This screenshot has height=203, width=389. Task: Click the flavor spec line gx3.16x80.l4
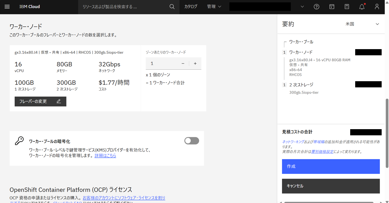point(69,52)
